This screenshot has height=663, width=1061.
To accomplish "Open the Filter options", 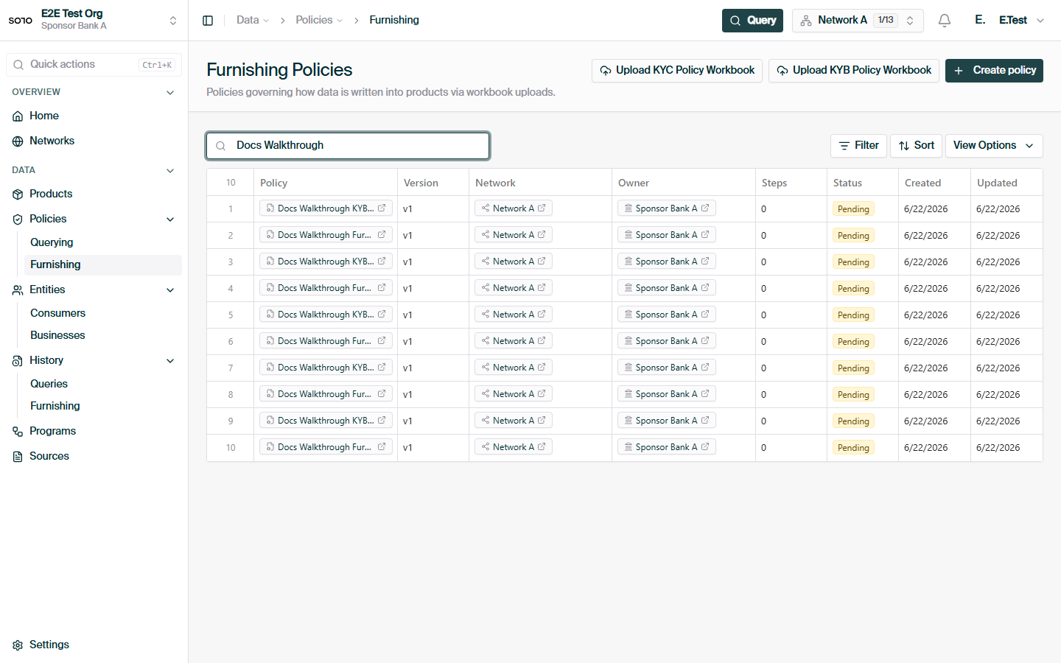I will pos(858,146).
